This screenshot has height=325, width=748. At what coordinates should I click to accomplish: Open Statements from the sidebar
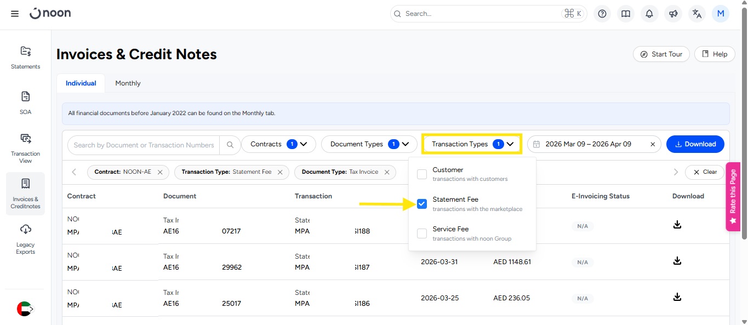pos(26,58)
